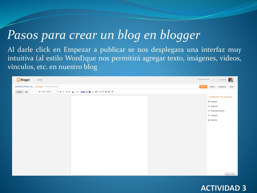257x193 pixels.
Task: Click the orange Entrada label
Action: point(39,87)
